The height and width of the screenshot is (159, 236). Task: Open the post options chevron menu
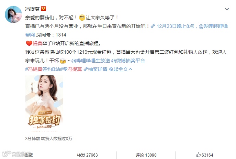click(x=227, y=9)
